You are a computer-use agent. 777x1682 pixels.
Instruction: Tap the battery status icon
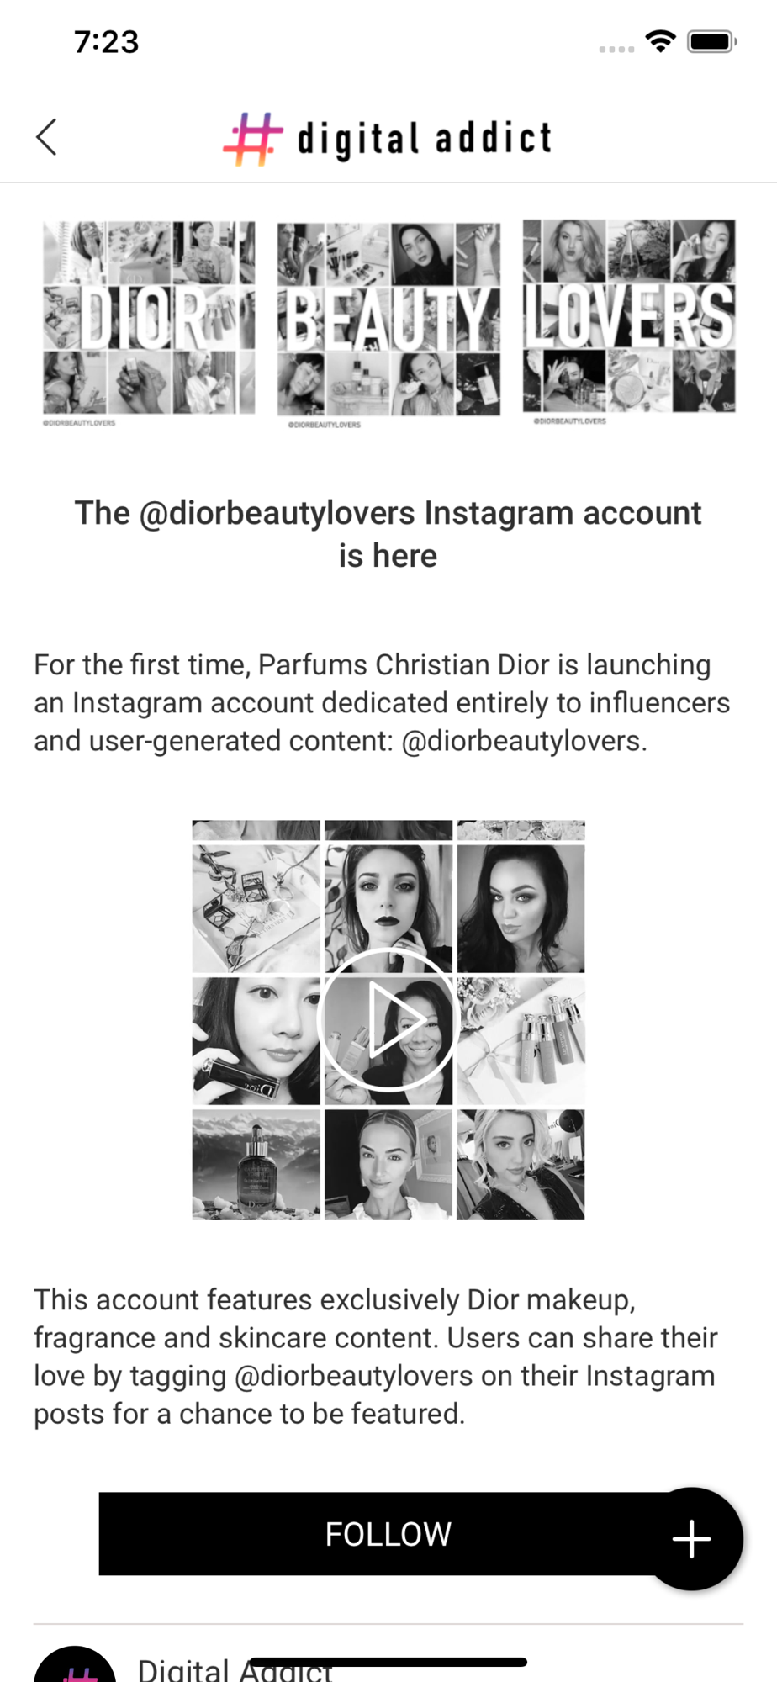pyautogui.click(x=711, y=41)
